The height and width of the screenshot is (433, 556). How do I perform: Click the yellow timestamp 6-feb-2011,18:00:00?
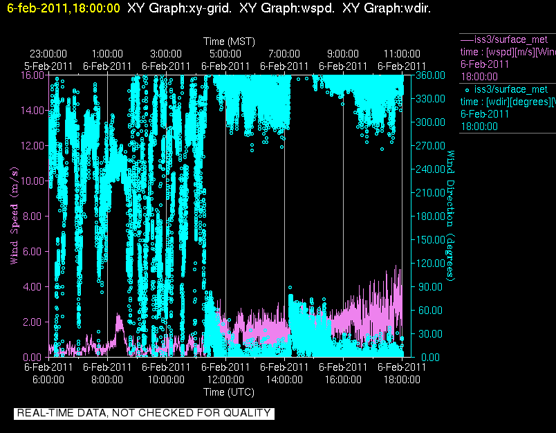[x=64, y=8]
